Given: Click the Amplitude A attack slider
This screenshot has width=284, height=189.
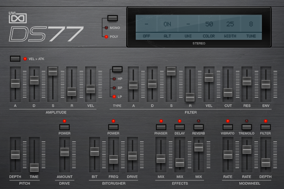Looking at the screenshot, I should 15,83.
